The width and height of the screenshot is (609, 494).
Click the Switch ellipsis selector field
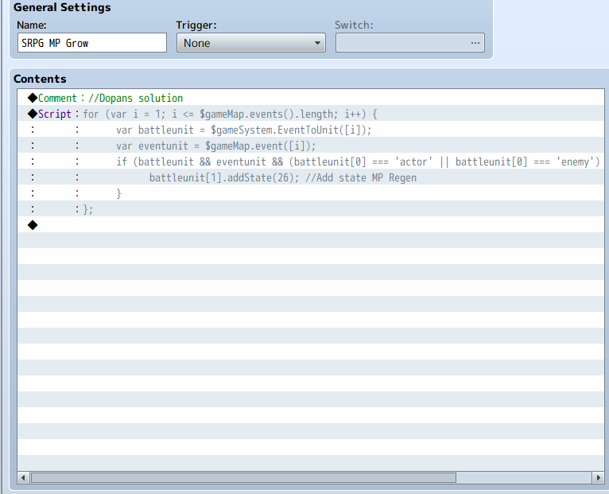409,43
